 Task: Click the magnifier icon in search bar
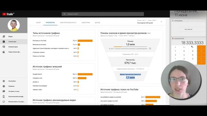64,14
